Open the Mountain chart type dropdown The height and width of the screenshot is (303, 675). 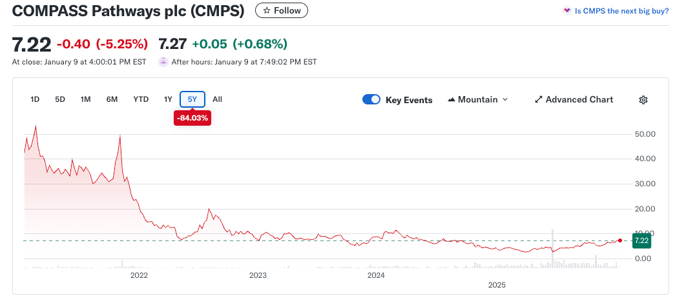pyautogui.click(x=478, y=100)
